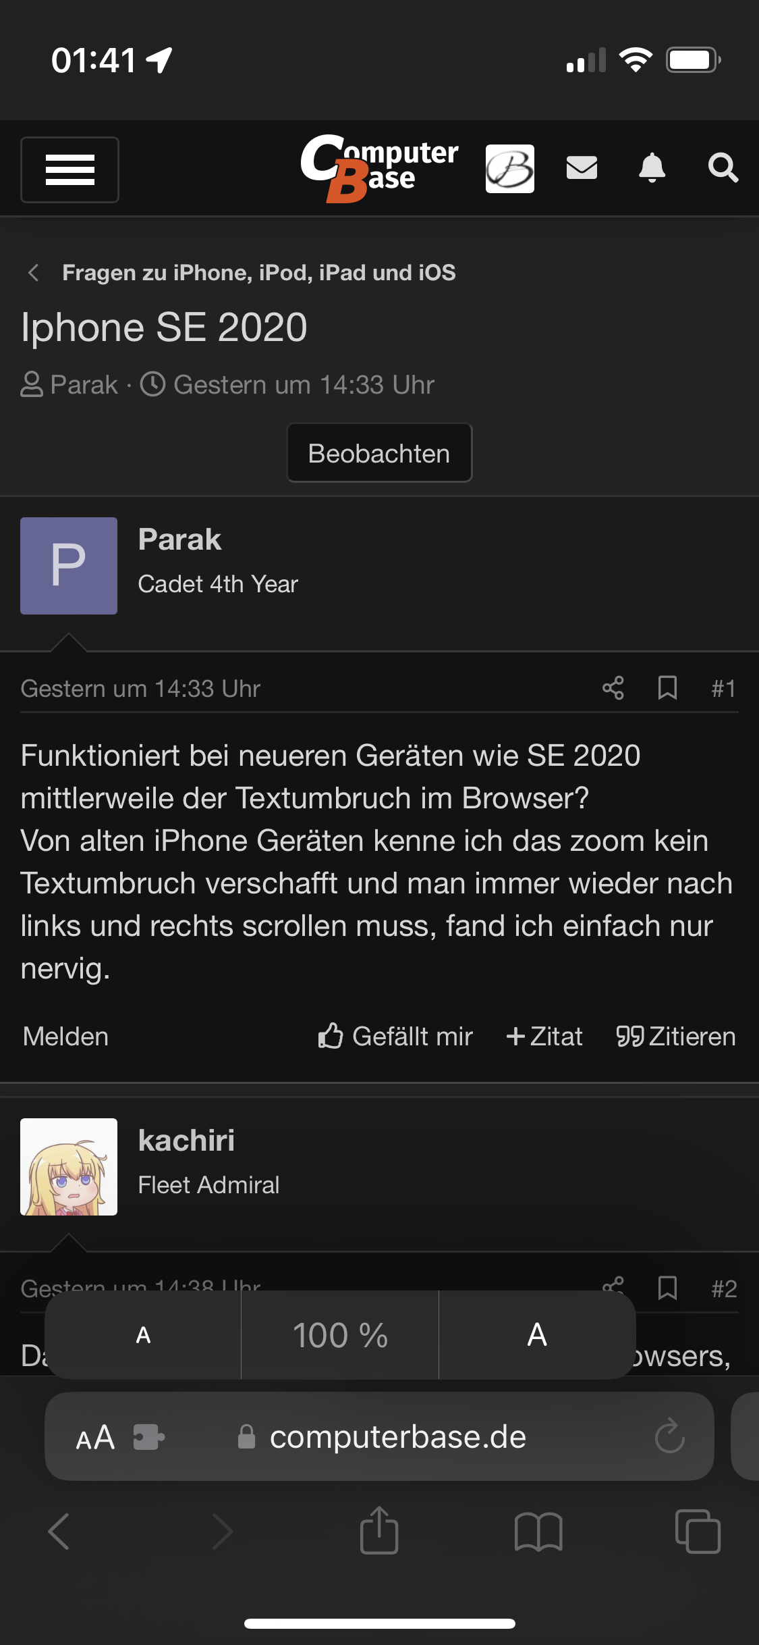Tap the ComputerBase logo
The height and width of the screenshot is (1645, 759).
tap(380, 168)
